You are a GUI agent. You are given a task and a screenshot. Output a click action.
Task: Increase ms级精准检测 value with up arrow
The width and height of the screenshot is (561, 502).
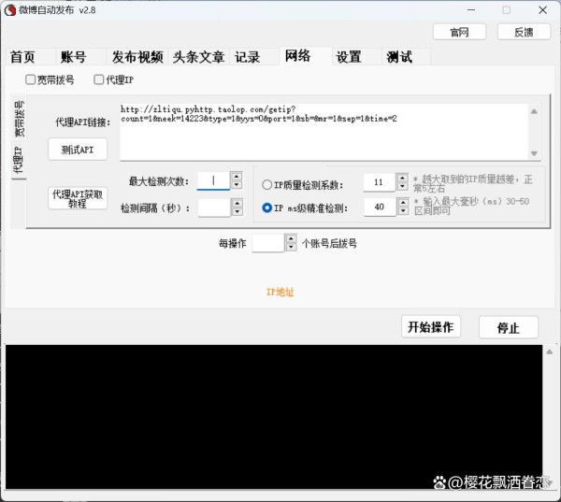point(403,203)
